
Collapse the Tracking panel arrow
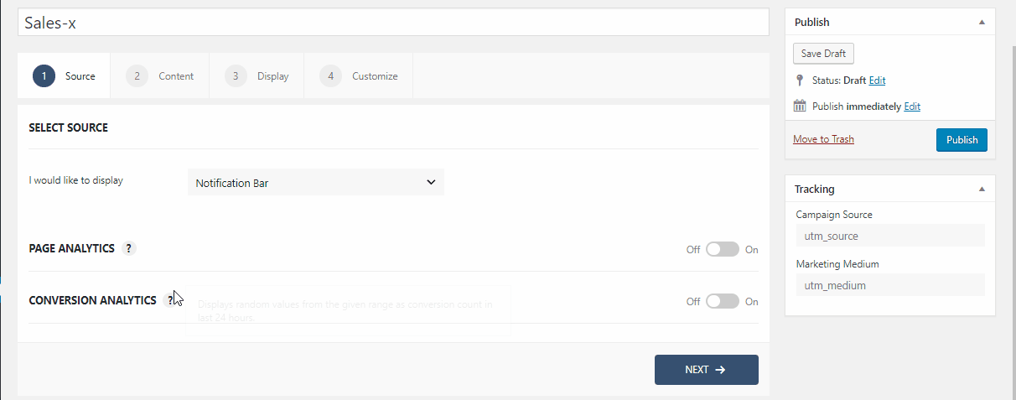click(x=982, y=190)
